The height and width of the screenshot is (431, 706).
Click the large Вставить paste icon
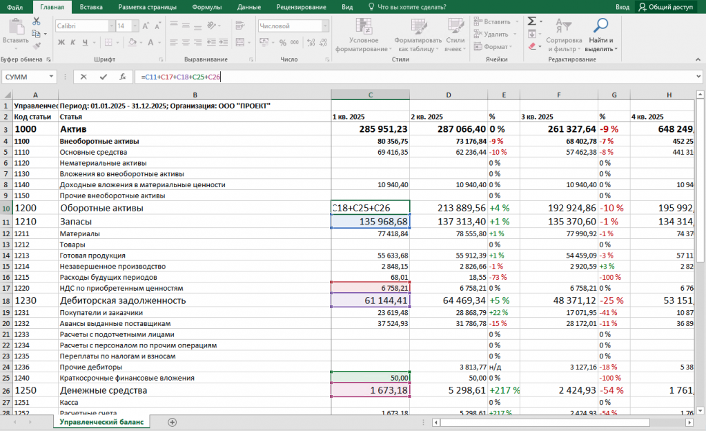pos(16,27)
